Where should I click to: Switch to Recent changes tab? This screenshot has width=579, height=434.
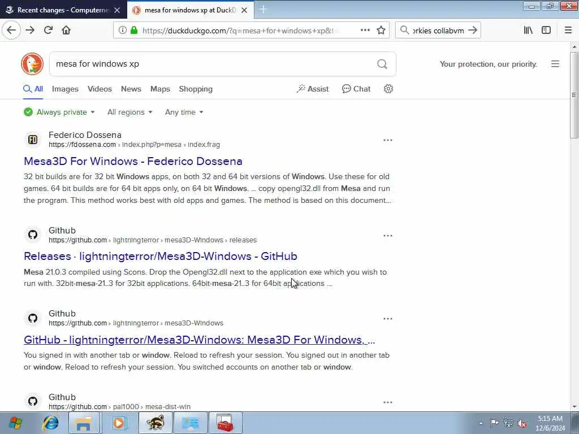[63, 10]
